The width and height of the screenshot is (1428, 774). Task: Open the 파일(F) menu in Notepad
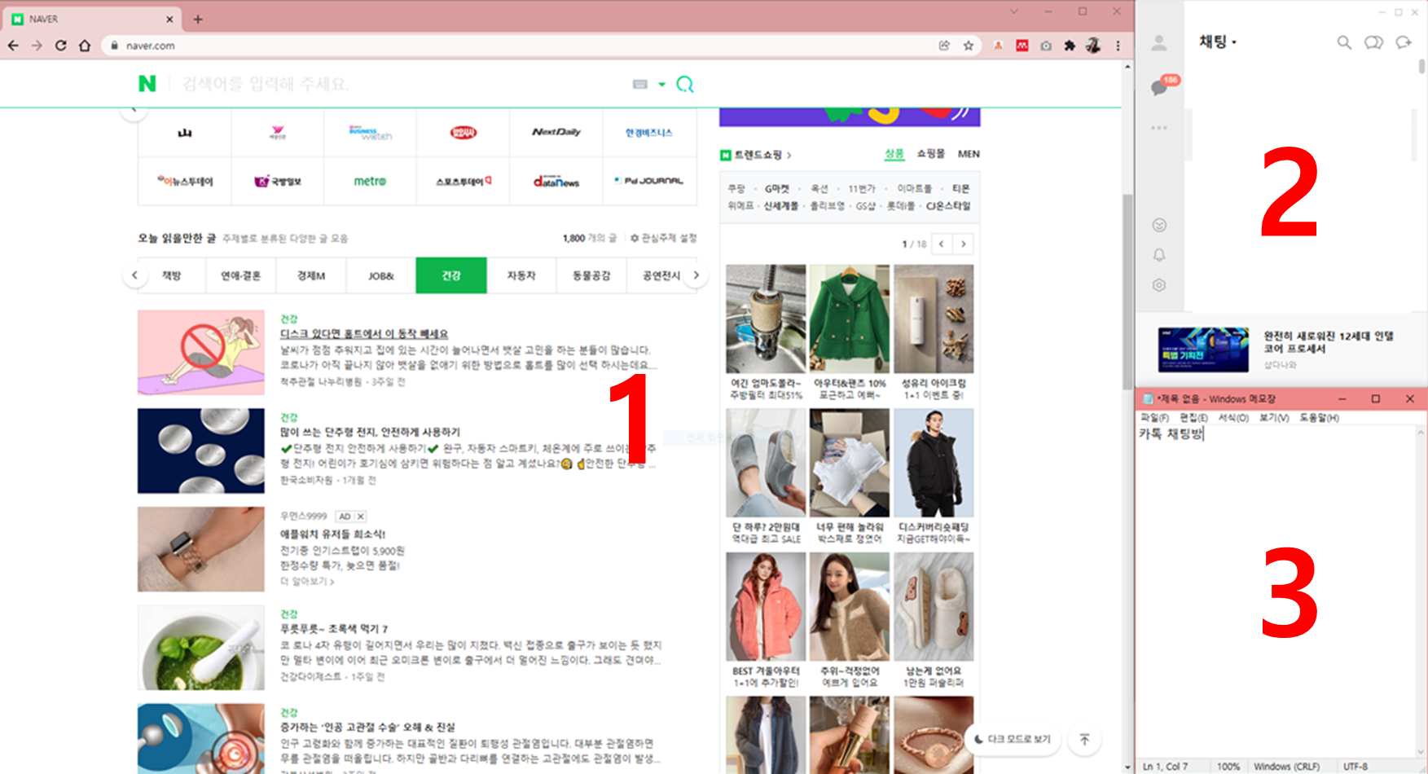tap(1155, 418)
